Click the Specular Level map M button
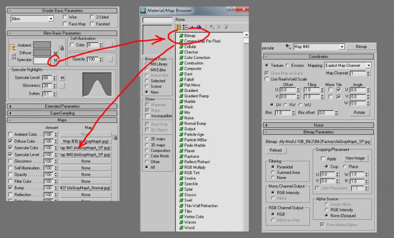This screenshot has width=394, height=238. coord(63,78)
